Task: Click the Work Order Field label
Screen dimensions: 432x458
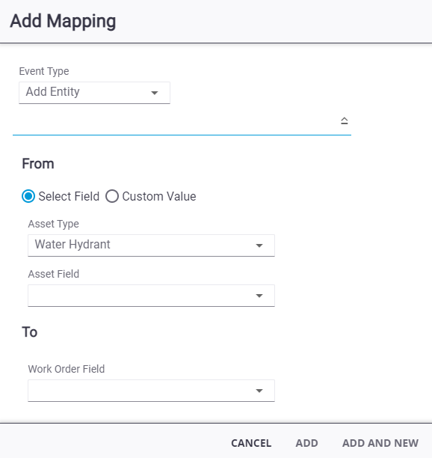Action: [x=67, y=369]
